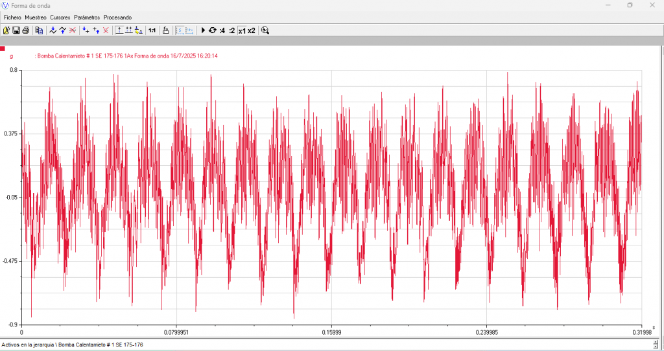Toggle the :4 speed button
This screenshot has height=351, width=664.
[222, 30]
